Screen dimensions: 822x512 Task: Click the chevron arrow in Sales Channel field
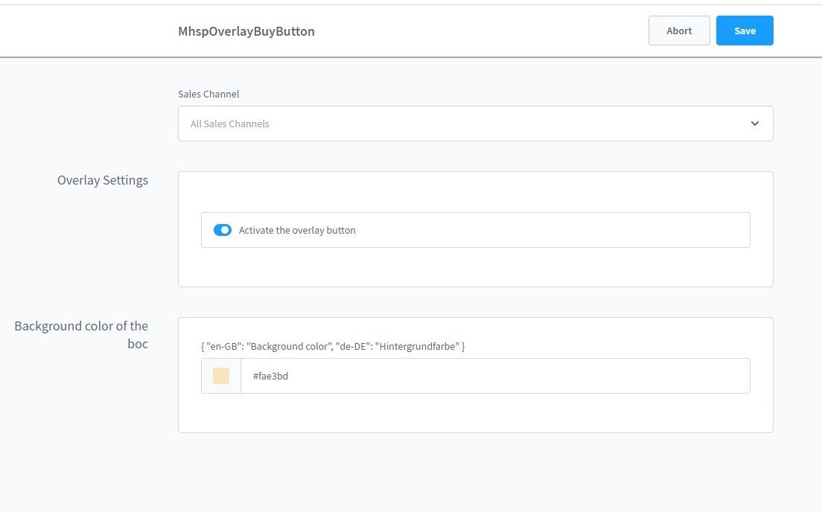point(755,124)
